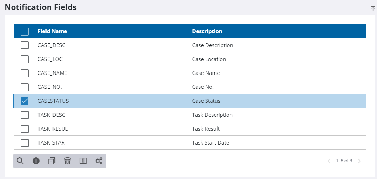Click the duplicate record icon
This screenshot has width=377, height=179.
coord(52,161)
